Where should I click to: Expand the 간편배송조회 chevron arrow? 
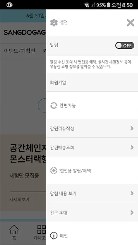[132, 147]
